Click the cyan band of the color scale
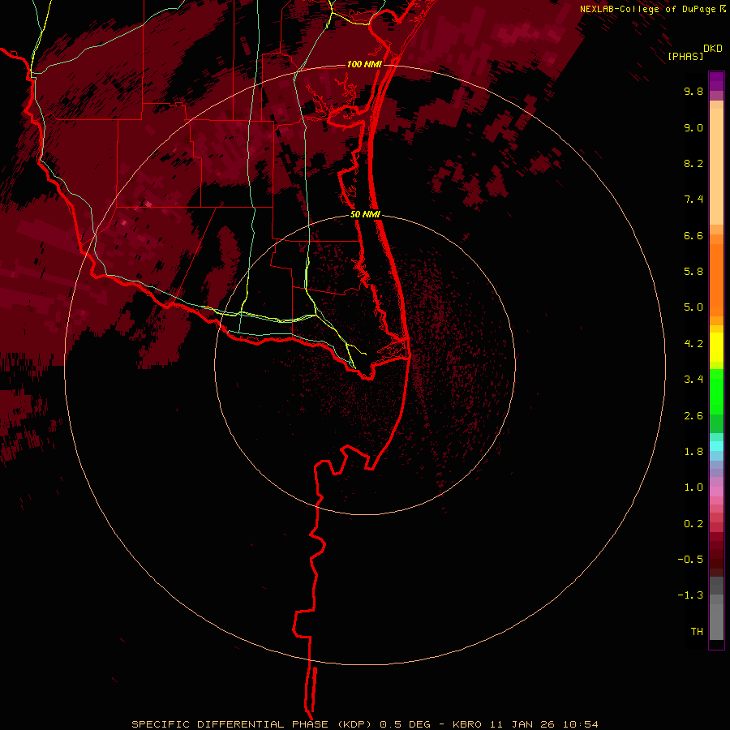Image resolution: width=730 pixels, height=730 pixels. click(x=716, y=446)
